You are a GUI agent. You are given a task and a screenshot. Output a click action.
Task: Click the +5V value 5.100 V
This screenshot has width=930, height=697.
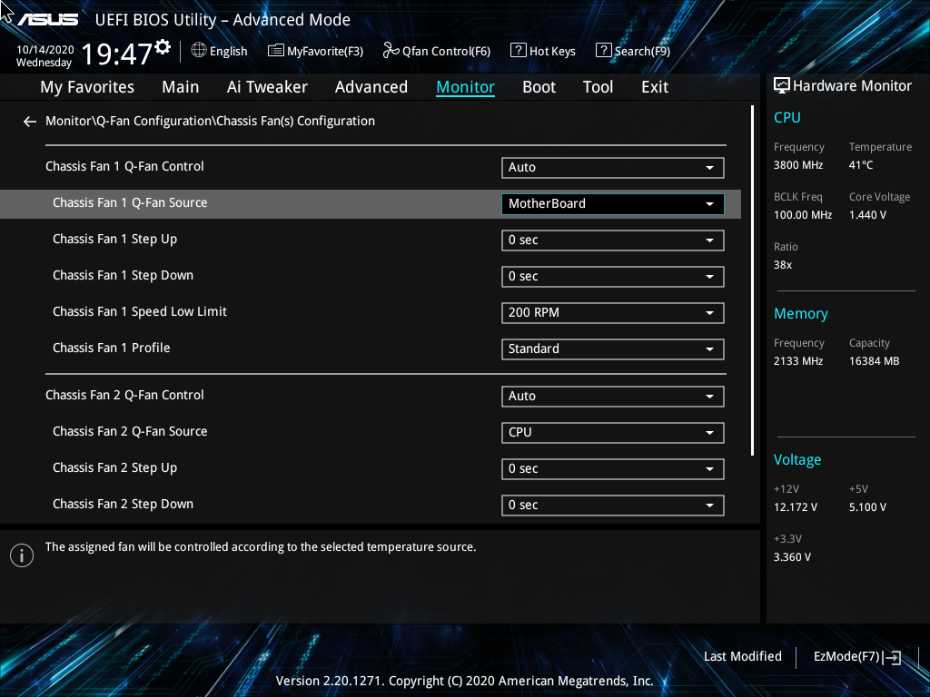(867, 508)
